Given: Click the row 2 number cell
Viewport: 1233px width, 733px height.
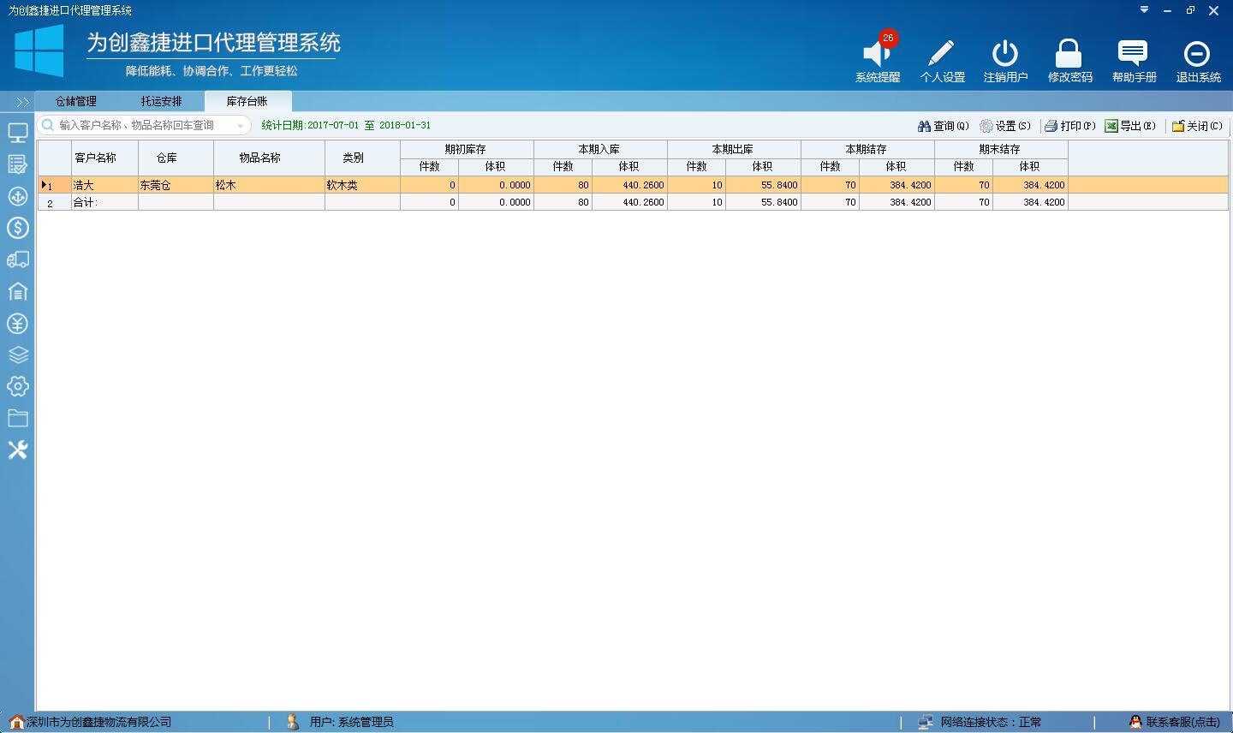Looking at the screenshot, I should point(54,202).
